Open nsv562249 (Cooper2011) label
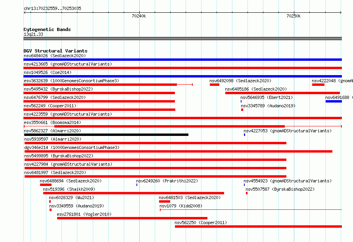 [50, 106]
